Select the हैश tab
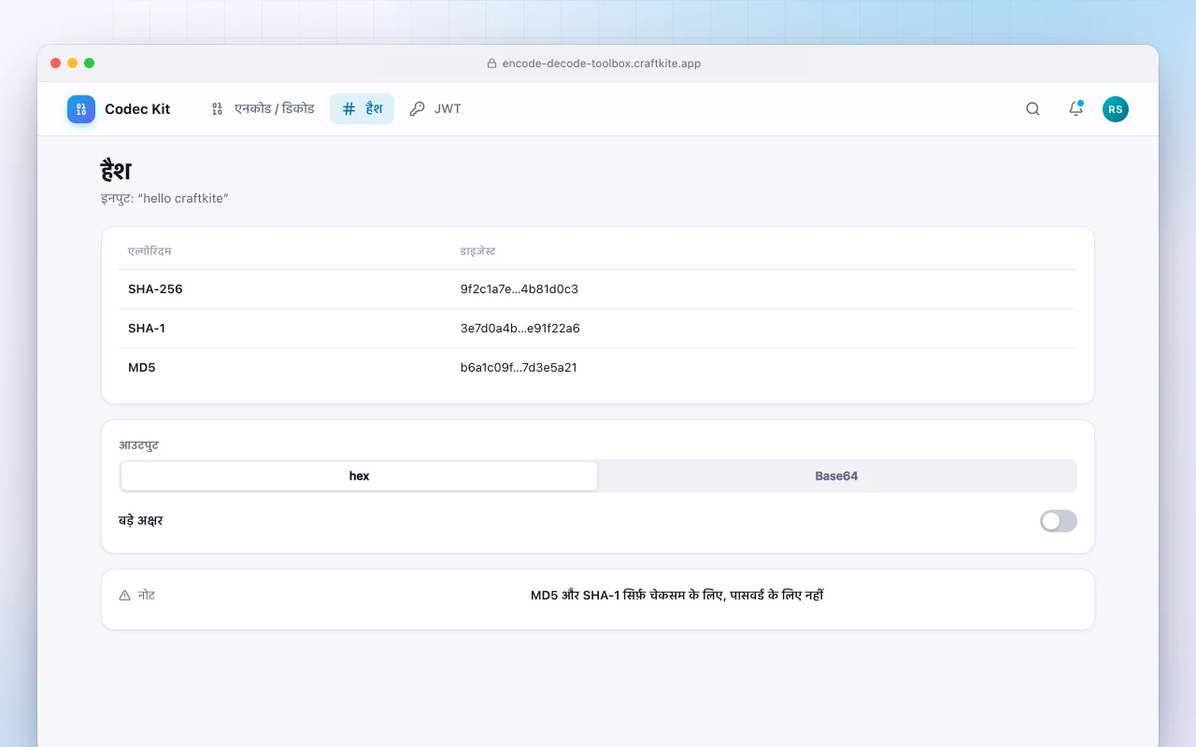Image resolution: width=1196 pixels, height=747 pixels. [x=362, y=109]
